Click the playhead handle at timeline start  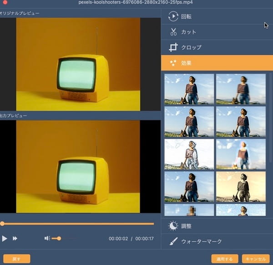pyautogui.click(x=2, y=223)
